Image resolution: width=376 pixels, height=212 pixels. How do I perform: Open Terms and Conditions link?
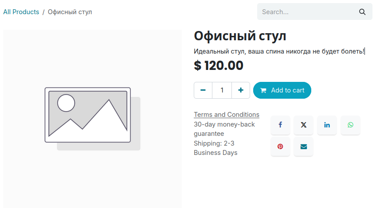coord(227,115)
